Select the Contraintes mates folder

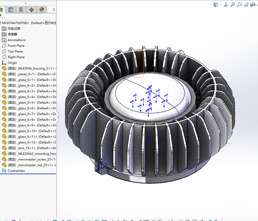click(x=16, y=171)
